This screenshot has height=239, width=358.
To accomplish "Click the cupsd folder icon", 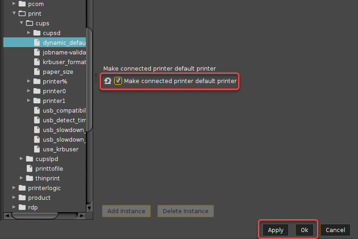I will [x=37, y=33].
